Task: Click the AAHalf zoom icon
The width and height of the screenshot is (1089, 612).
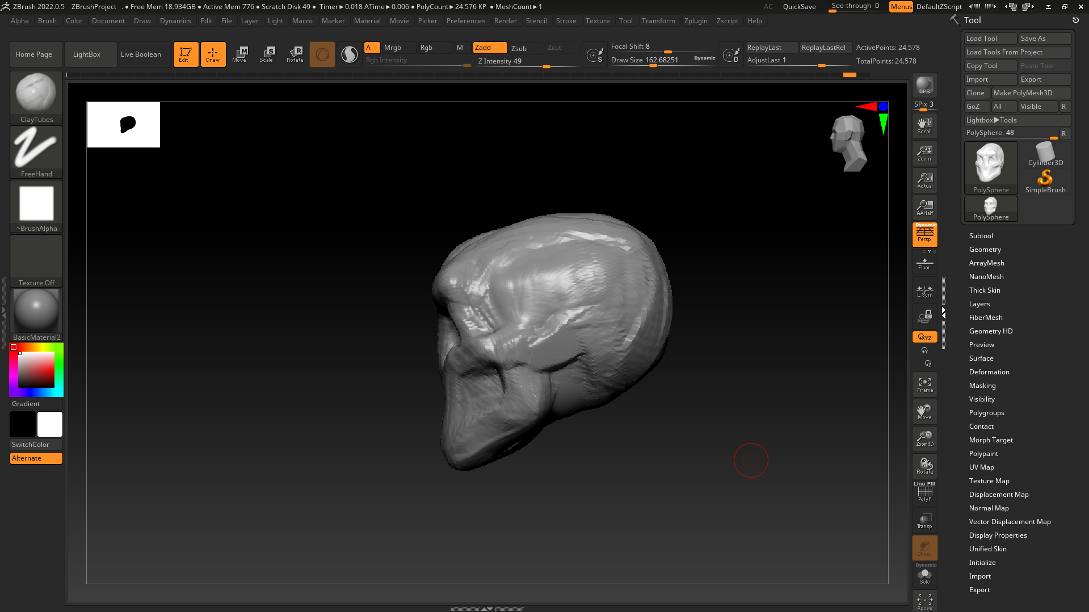Action: coord(924,208)
